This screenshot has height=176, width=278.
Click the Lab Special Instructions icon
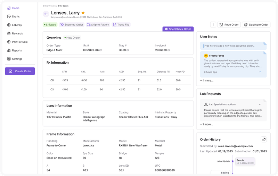206,104
